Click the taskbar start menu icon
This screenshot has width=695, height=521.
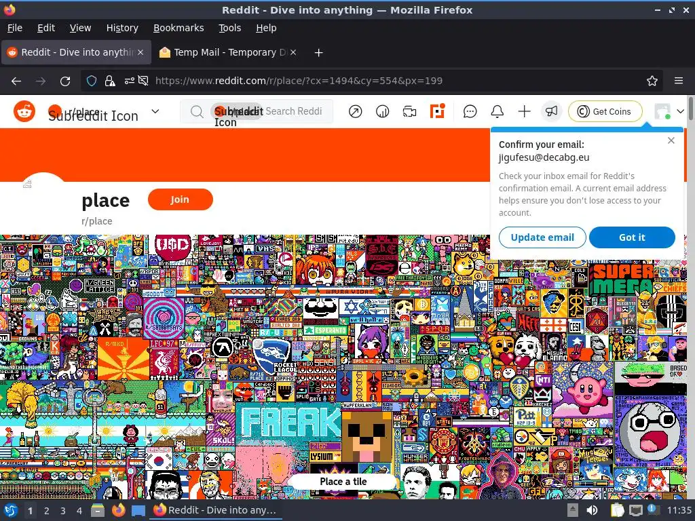coord(11,510)
